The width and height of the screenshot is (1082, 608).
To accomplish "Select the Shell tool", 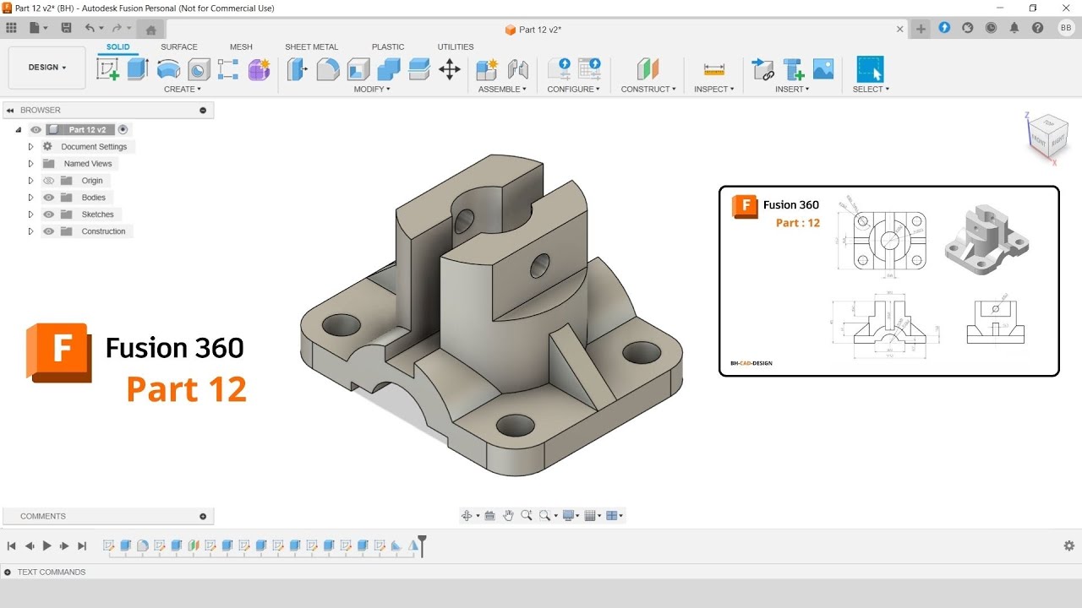I will [x=358, y=69].
